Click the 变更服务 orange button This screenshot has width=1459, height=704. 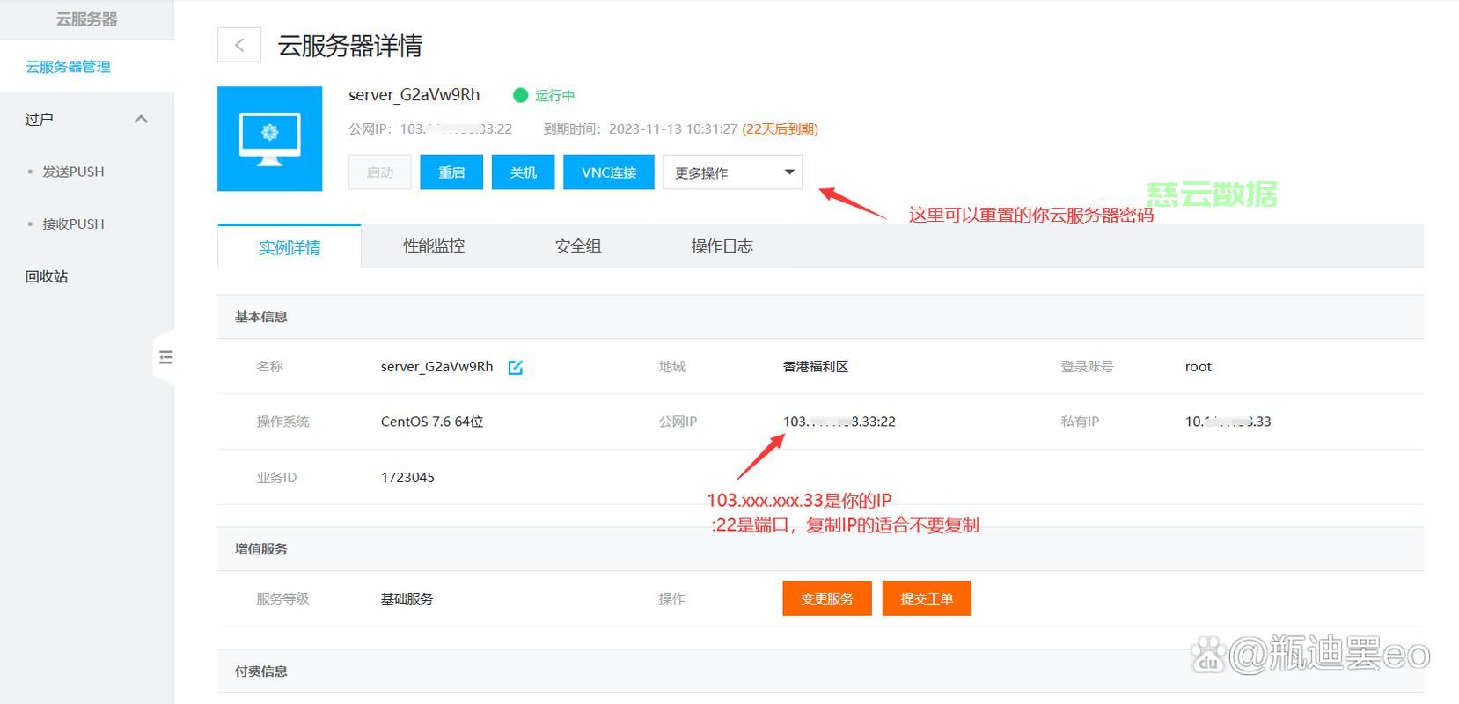point(827,598)
